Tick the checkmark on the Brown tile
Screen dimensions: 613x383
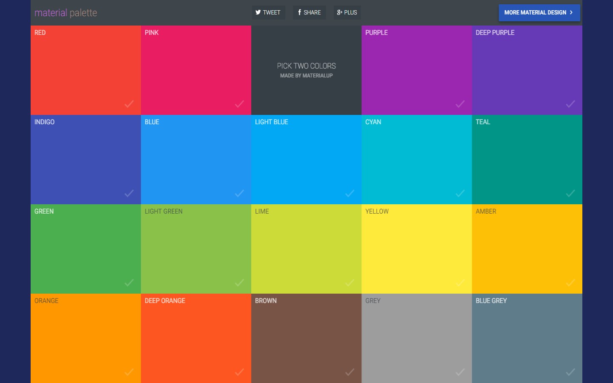349,372
